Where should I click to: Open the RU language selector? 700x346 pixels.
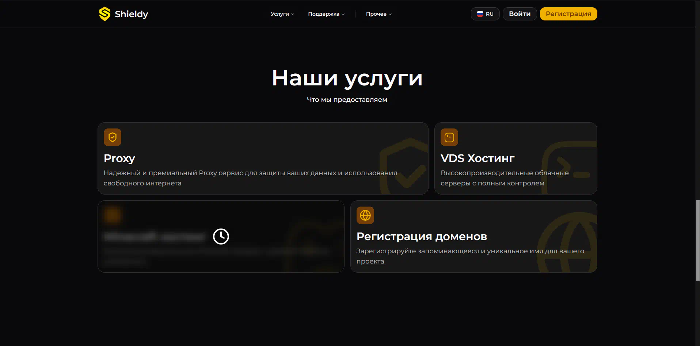485,14
